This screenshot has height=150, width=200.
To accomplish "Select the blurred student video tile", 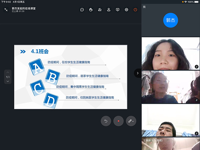I will [x=171, y=87].
